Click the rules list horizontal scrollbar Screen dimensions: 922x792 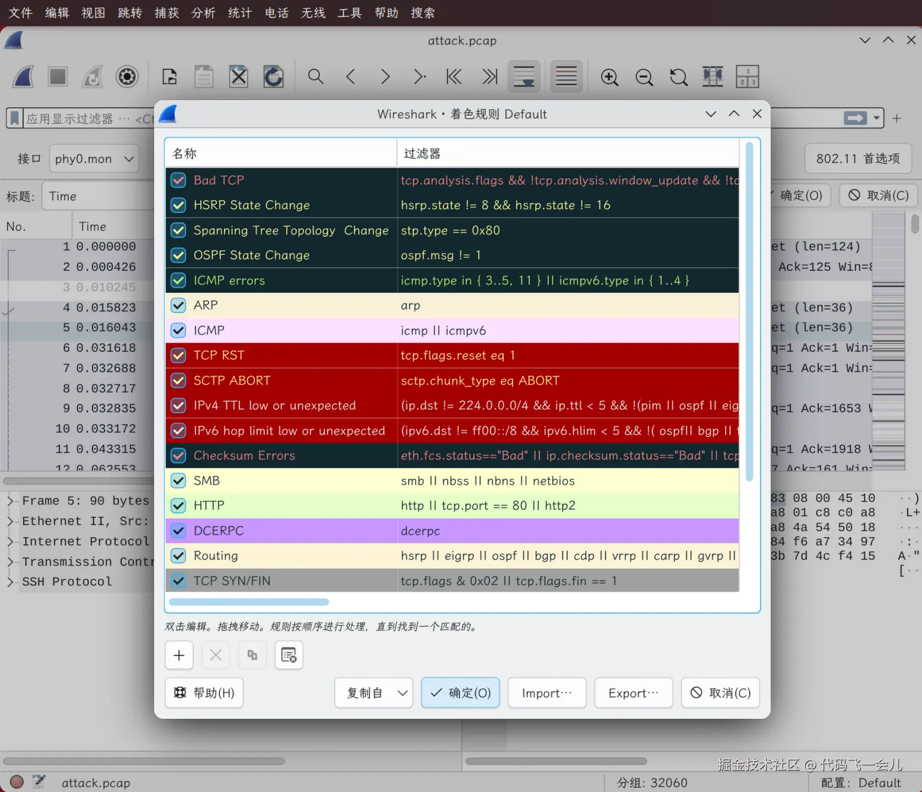pyautogui.click(x=249, y=602)
